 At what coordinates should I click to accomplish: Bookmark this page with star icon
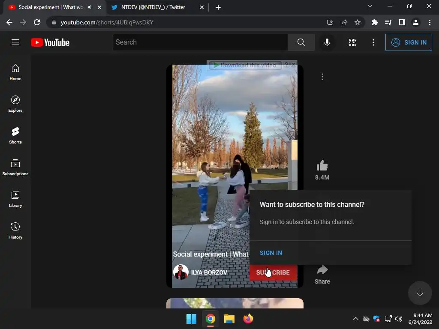pyautogui.click(x=358, y=22)
